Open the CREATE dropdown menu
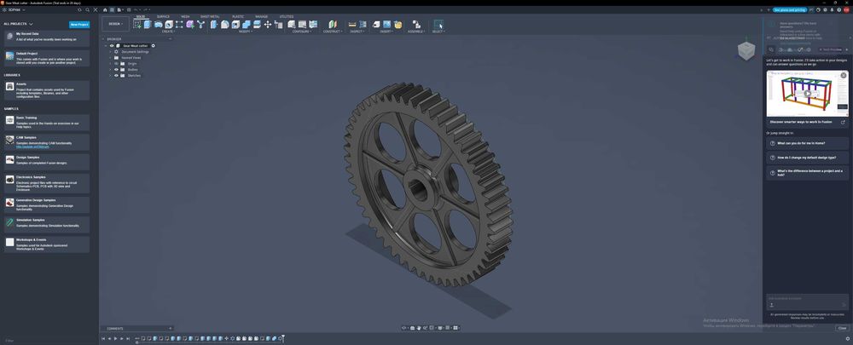The height and width of the screenshot is (345, 853). click(167, 32)
